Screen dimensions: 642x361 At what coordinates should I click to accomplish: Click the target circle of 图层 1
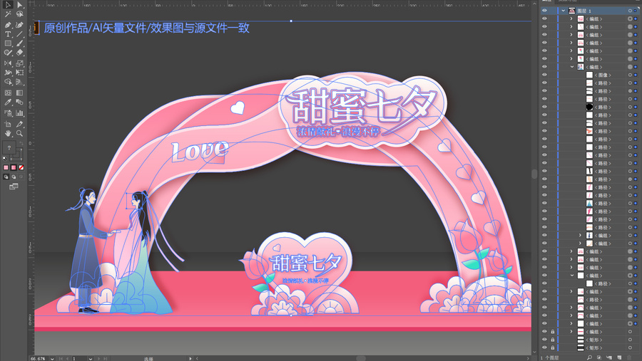click(630, 11)
